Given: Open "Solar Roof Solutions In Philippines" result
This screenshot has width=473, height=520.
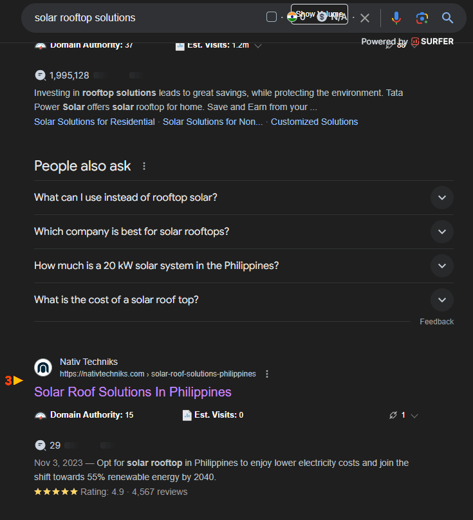Looking at the screenshot, I should click(x=133, y=392).
